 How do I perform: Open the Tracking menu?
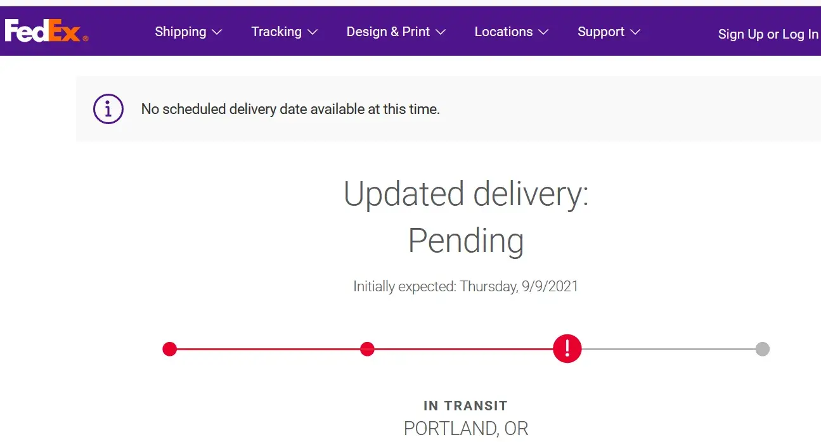pos(276,32)
